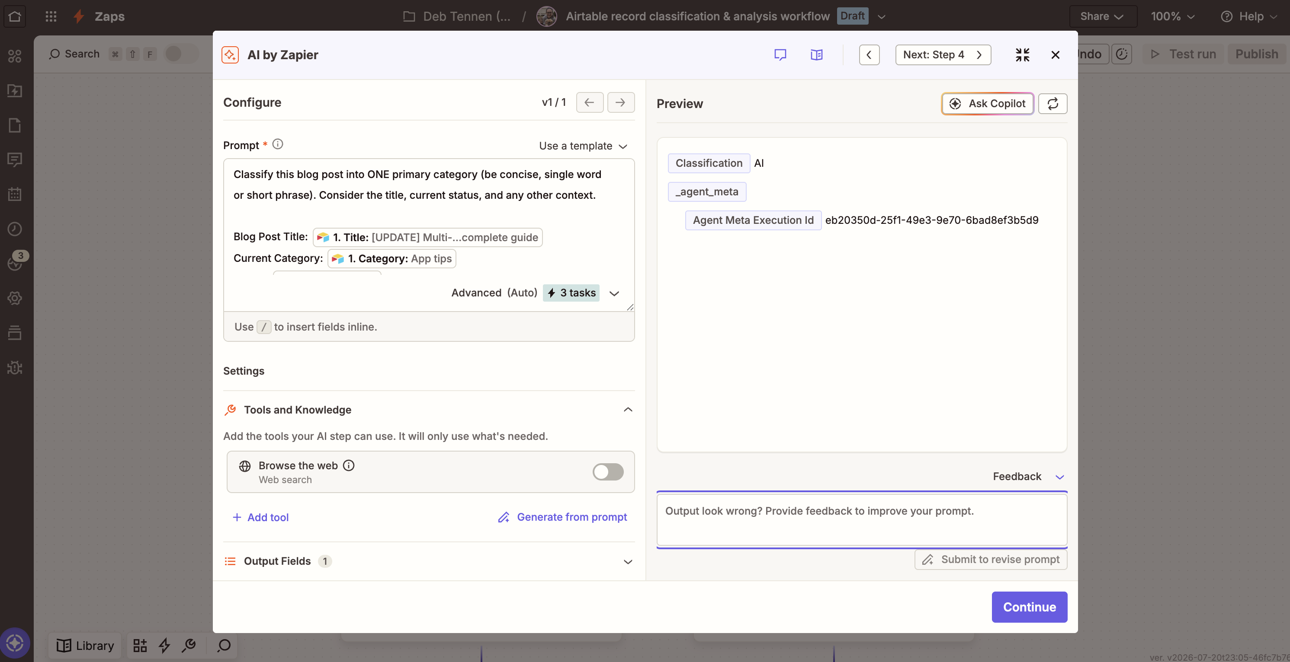Click the Test run button
The image size is (1290, 662).
[1184, 54]
